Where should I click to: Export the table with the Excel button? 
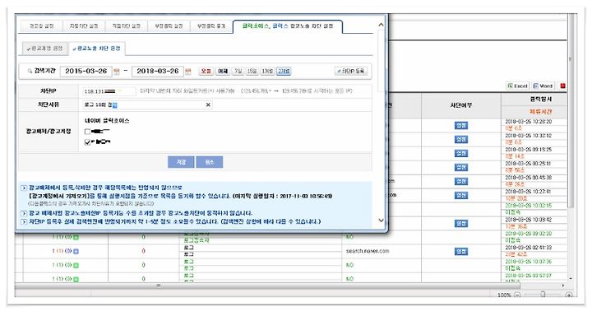coord(517,86)
